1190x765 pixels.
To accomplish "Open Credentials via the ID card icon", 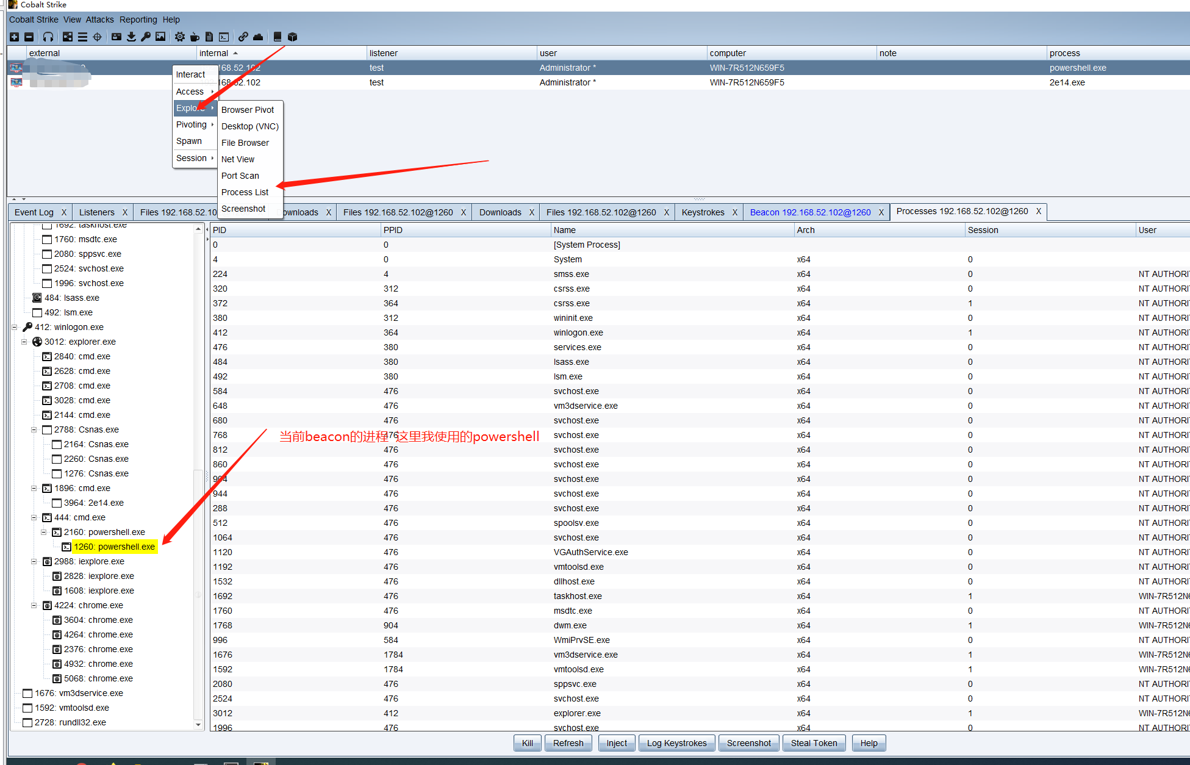I will (x=116, y=37).
